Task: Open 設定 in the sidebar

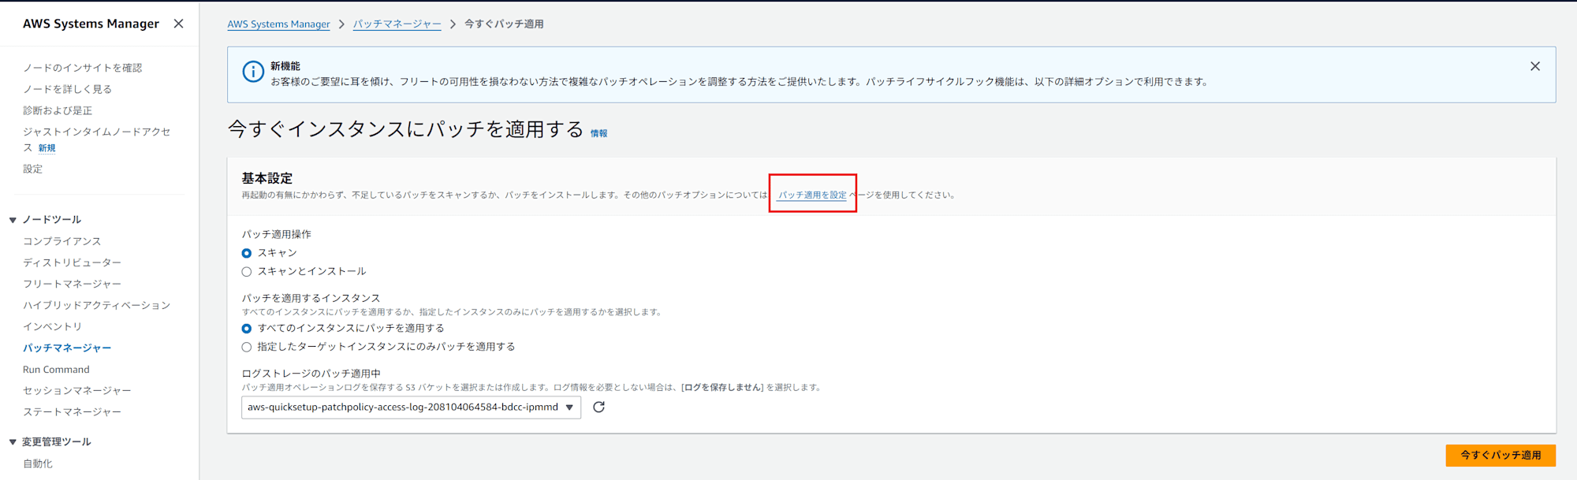Action: [33, 169]
